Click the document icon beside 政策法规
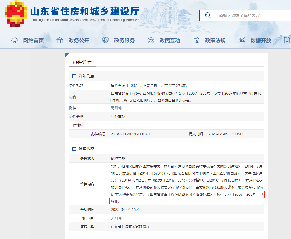The width and height of the screenshot is (291, 239). pyautogui.click(x=196, y=40)
